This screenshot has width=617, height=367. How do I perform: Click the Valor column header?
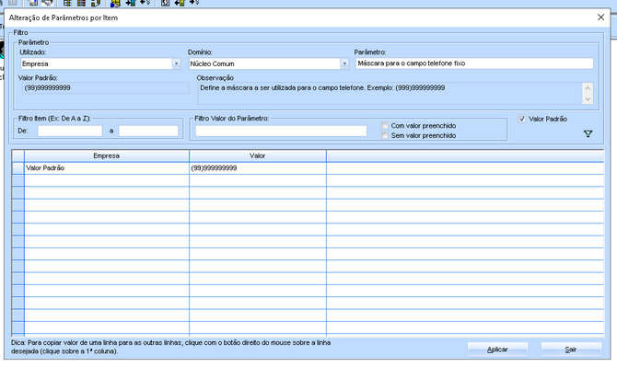[x=258, y=156]
